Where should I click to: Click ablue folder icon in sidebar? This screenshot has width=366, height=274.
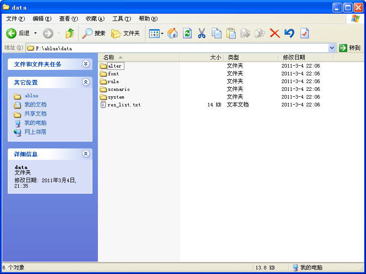click(17, 96)
